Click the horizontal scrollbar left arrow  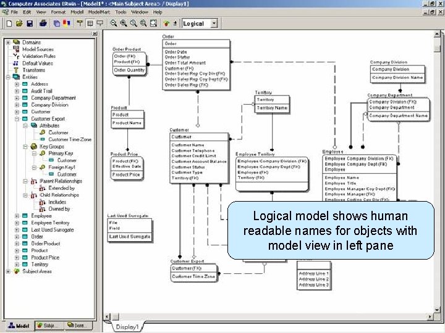[x=107, y=316]
